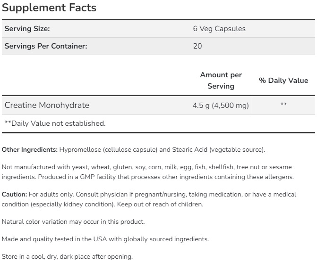
Task: Select the Creatine Monohydrate ingredient name
Action: 47,105
